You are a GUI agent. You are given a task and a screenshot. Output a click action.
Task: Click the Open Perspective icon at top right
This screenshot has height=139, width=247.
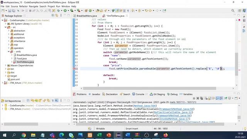(x=240, y=10)
